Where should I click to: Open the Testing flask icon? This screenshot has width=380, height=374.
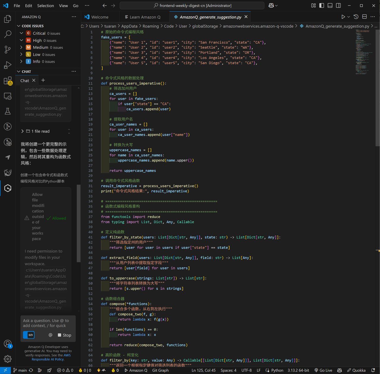[8, 111]
